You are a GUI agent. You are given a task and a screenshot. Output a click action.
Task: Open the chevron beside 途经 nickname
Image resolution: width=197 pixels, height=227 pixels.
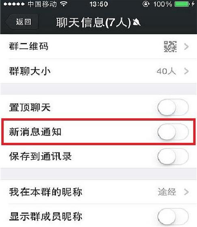point(186,192)
